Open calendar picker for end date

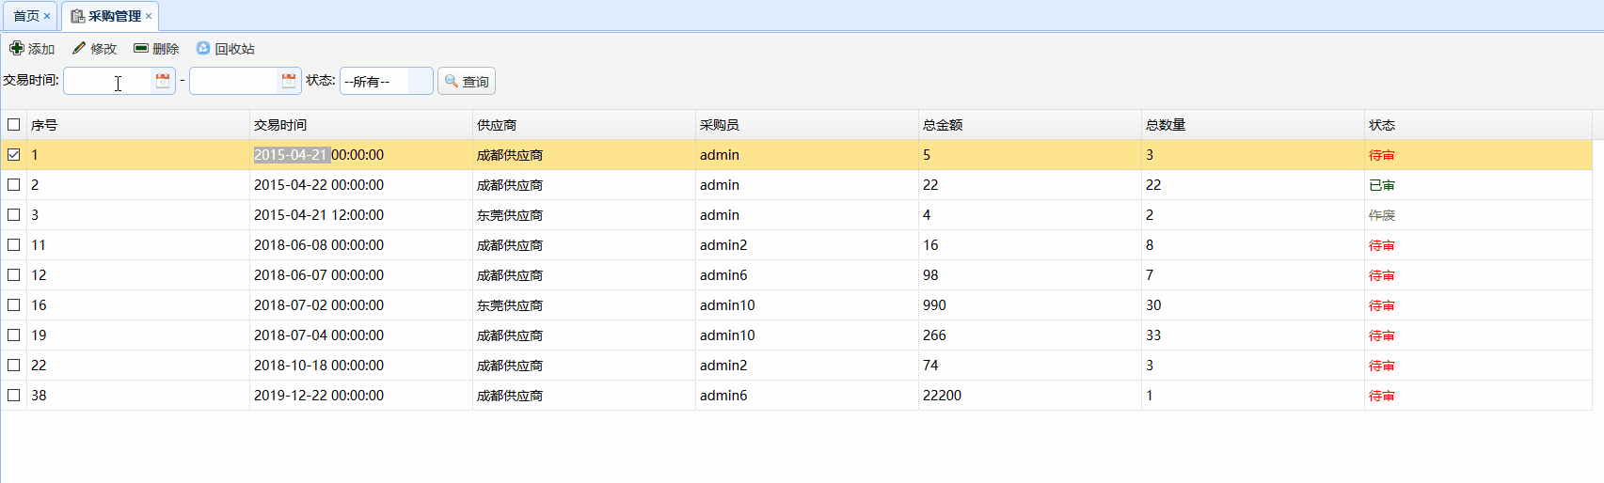pyautogui.click(x=289, y=81)
